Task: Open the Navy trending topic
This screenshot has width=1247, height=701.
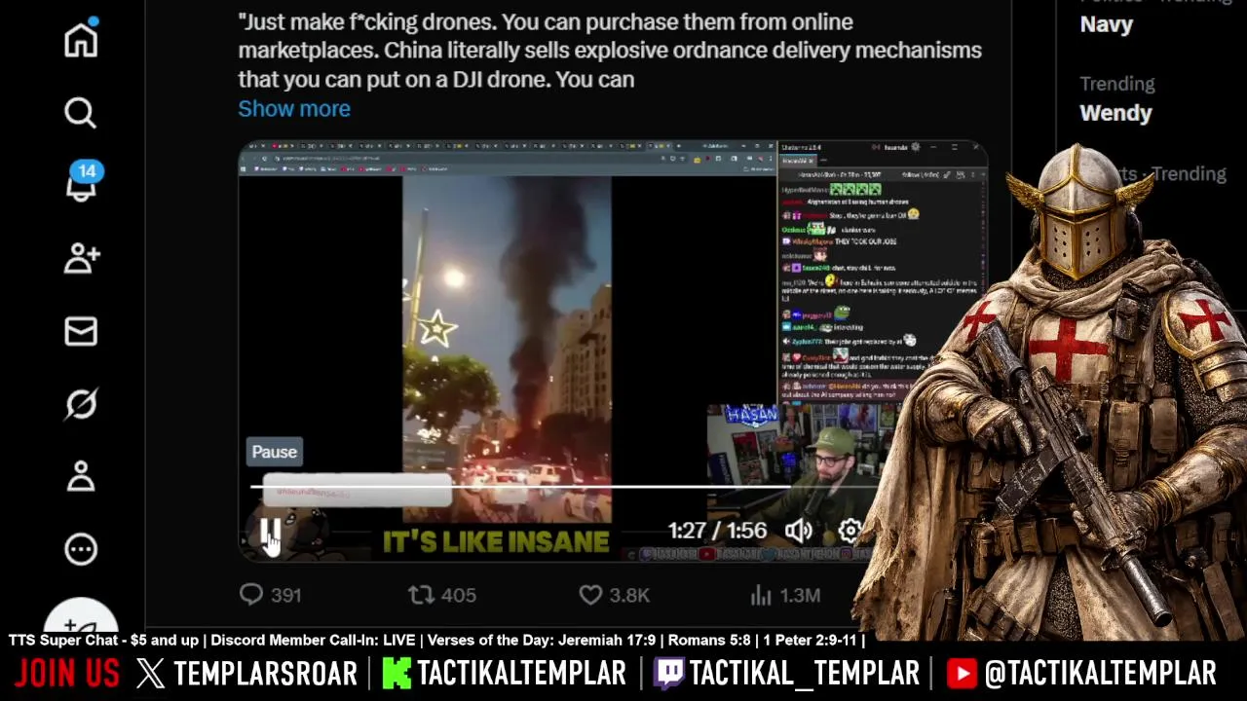Action: point(1107,24)
